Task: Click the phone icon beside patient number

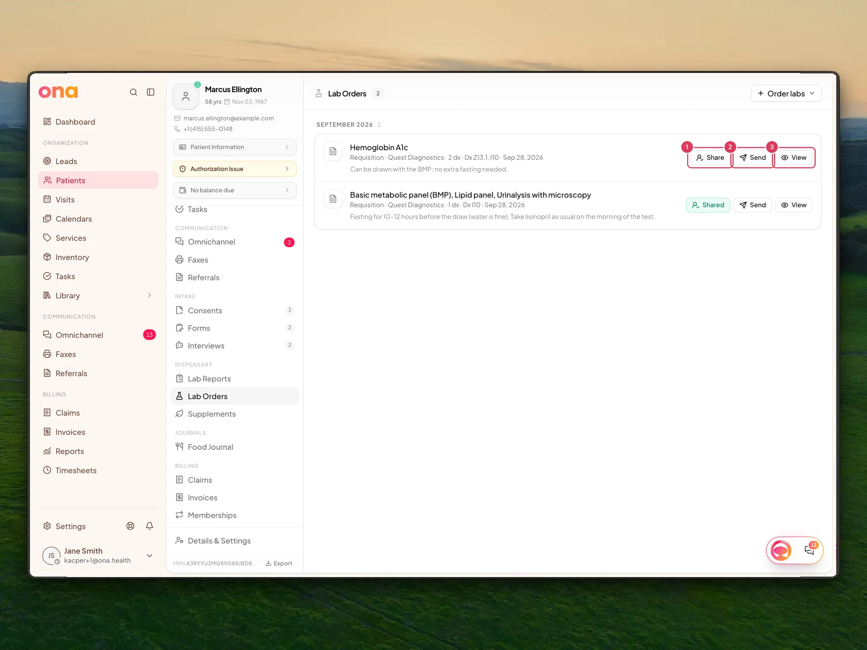Action: pos(177,129)
